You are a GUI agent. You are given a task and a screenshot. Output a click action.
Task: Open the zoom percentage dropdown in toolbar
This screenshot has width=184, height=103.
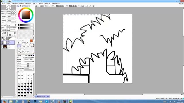tap(57, 6)
